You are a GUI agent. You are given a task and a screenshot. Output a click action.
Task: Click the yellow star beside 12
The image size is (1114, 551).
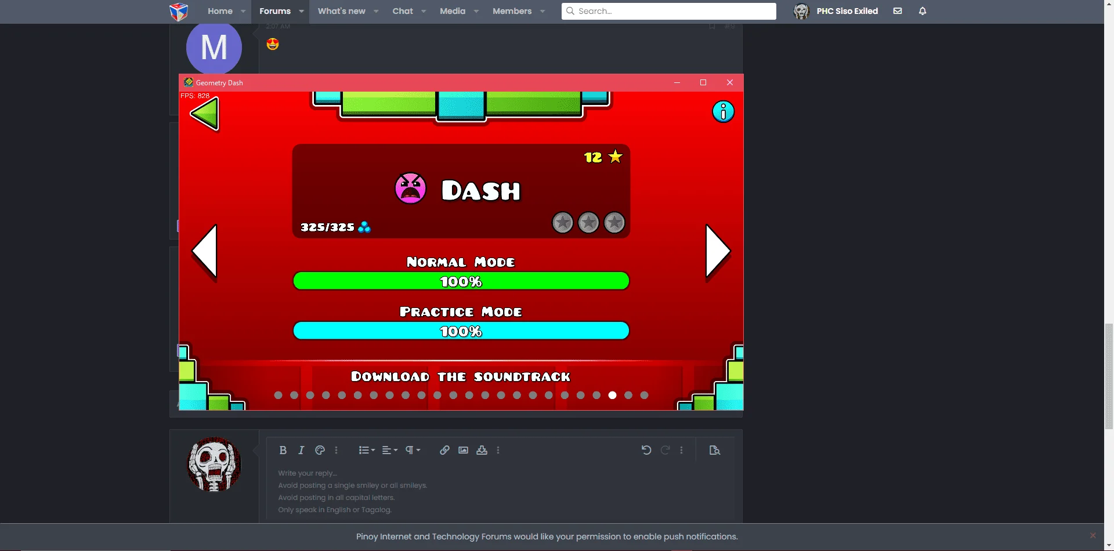pos(616,157)
